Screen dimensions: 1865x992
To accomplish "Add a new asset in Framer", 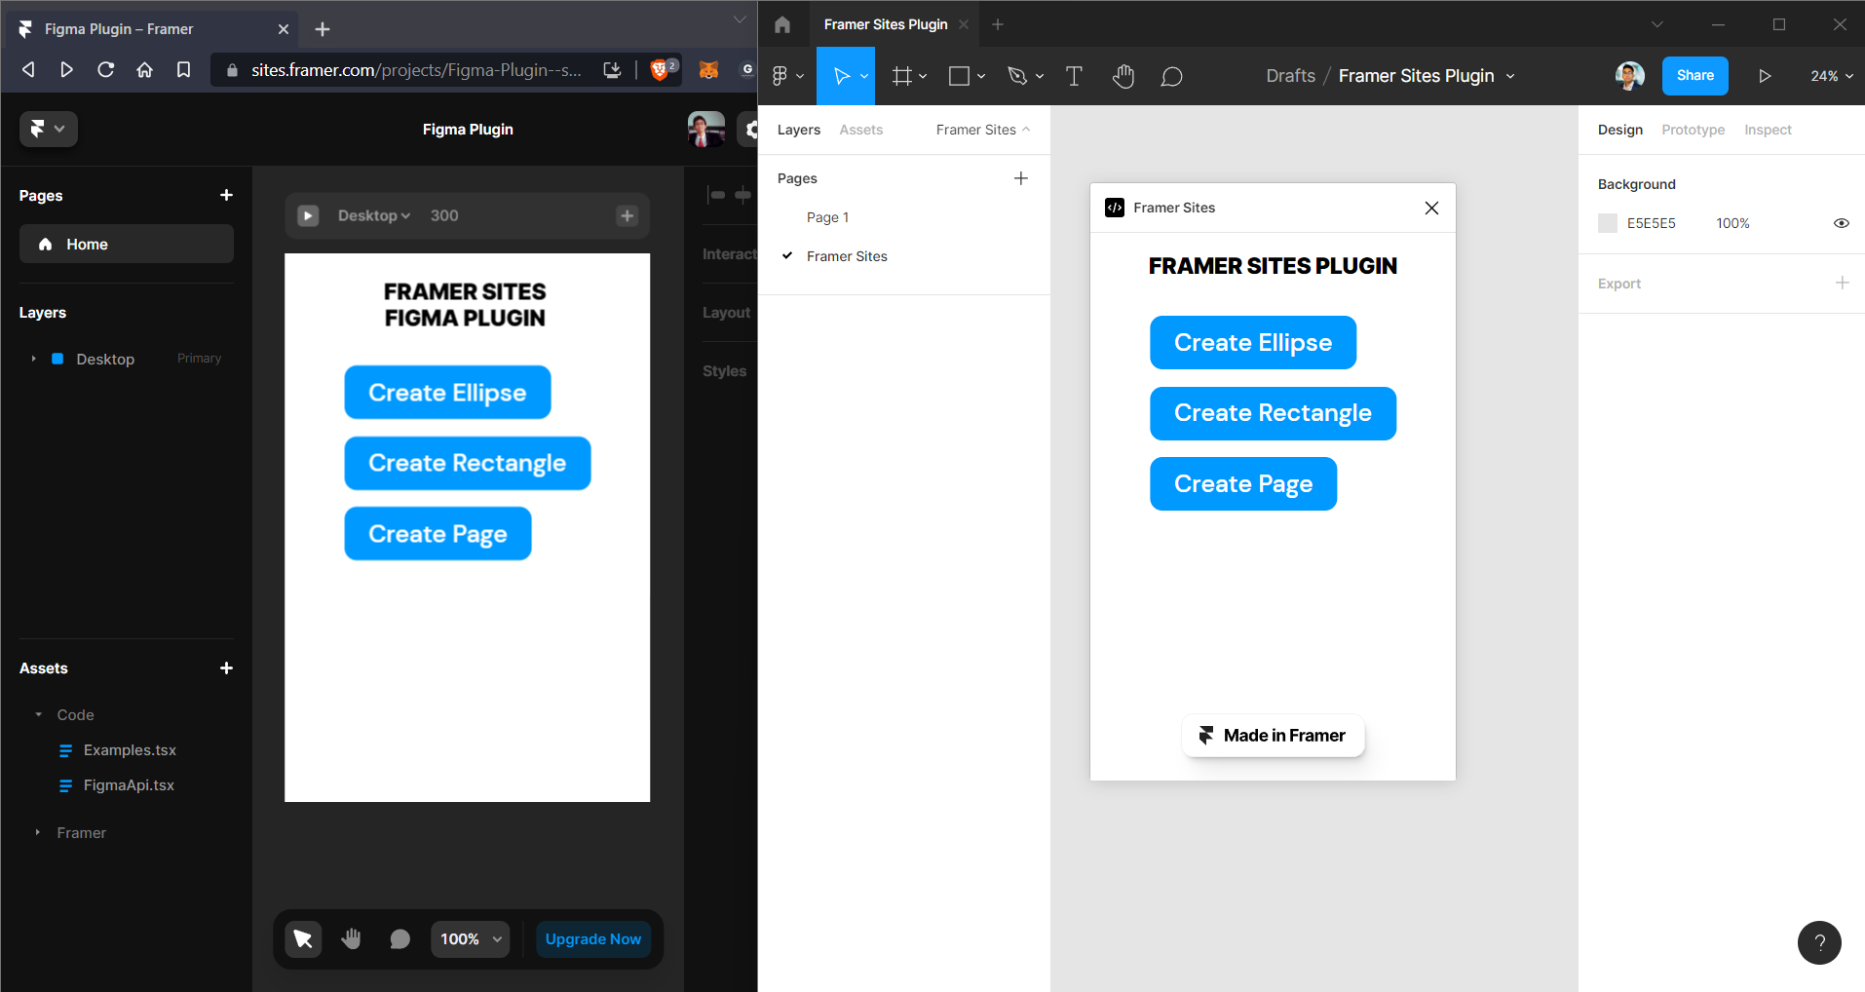I will click(226, 668).
